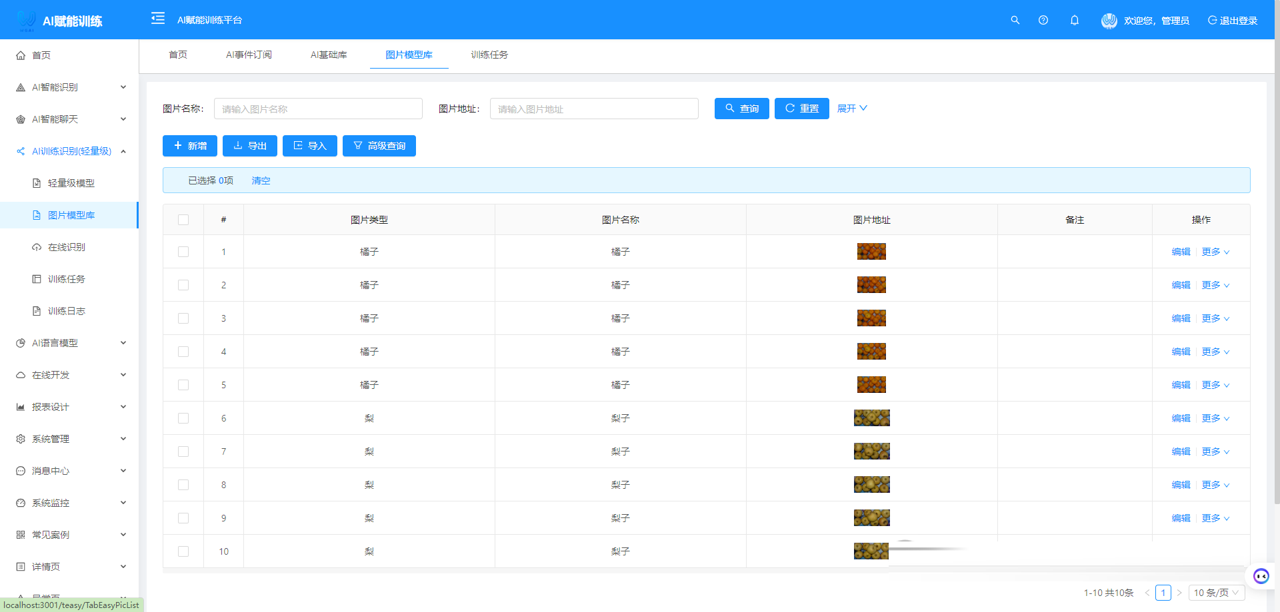Screen dimensions: 1280x612
Task: Click the 退出登录 logout icon
Action: click(x=1213, y=21)
